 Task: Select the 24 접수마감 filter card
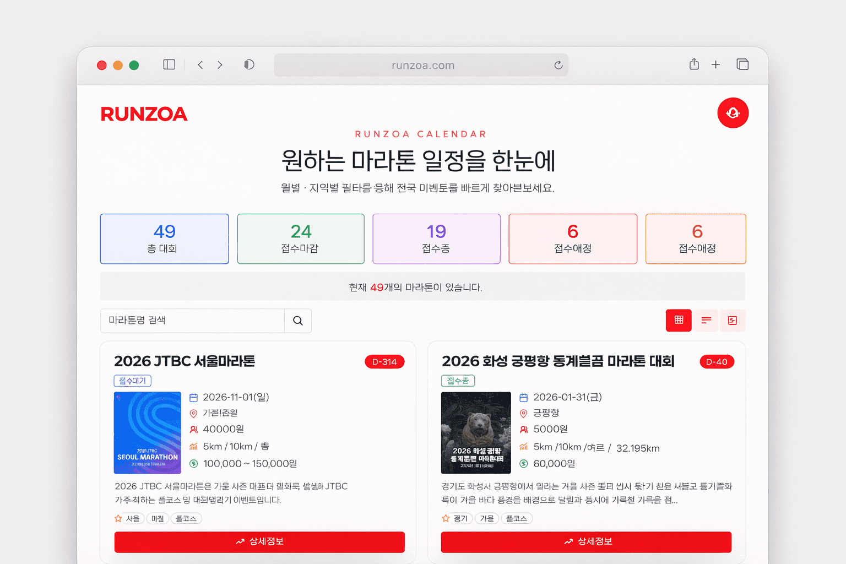point(300,238)
